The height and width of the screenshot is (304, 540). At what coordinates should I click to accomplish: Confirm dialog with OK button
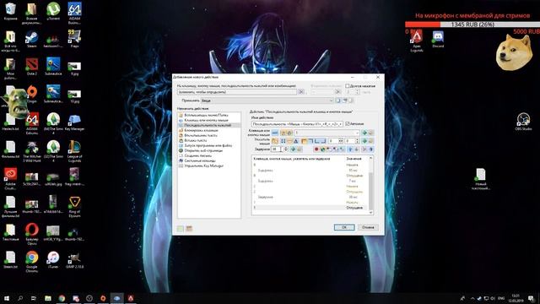(344, 227)
